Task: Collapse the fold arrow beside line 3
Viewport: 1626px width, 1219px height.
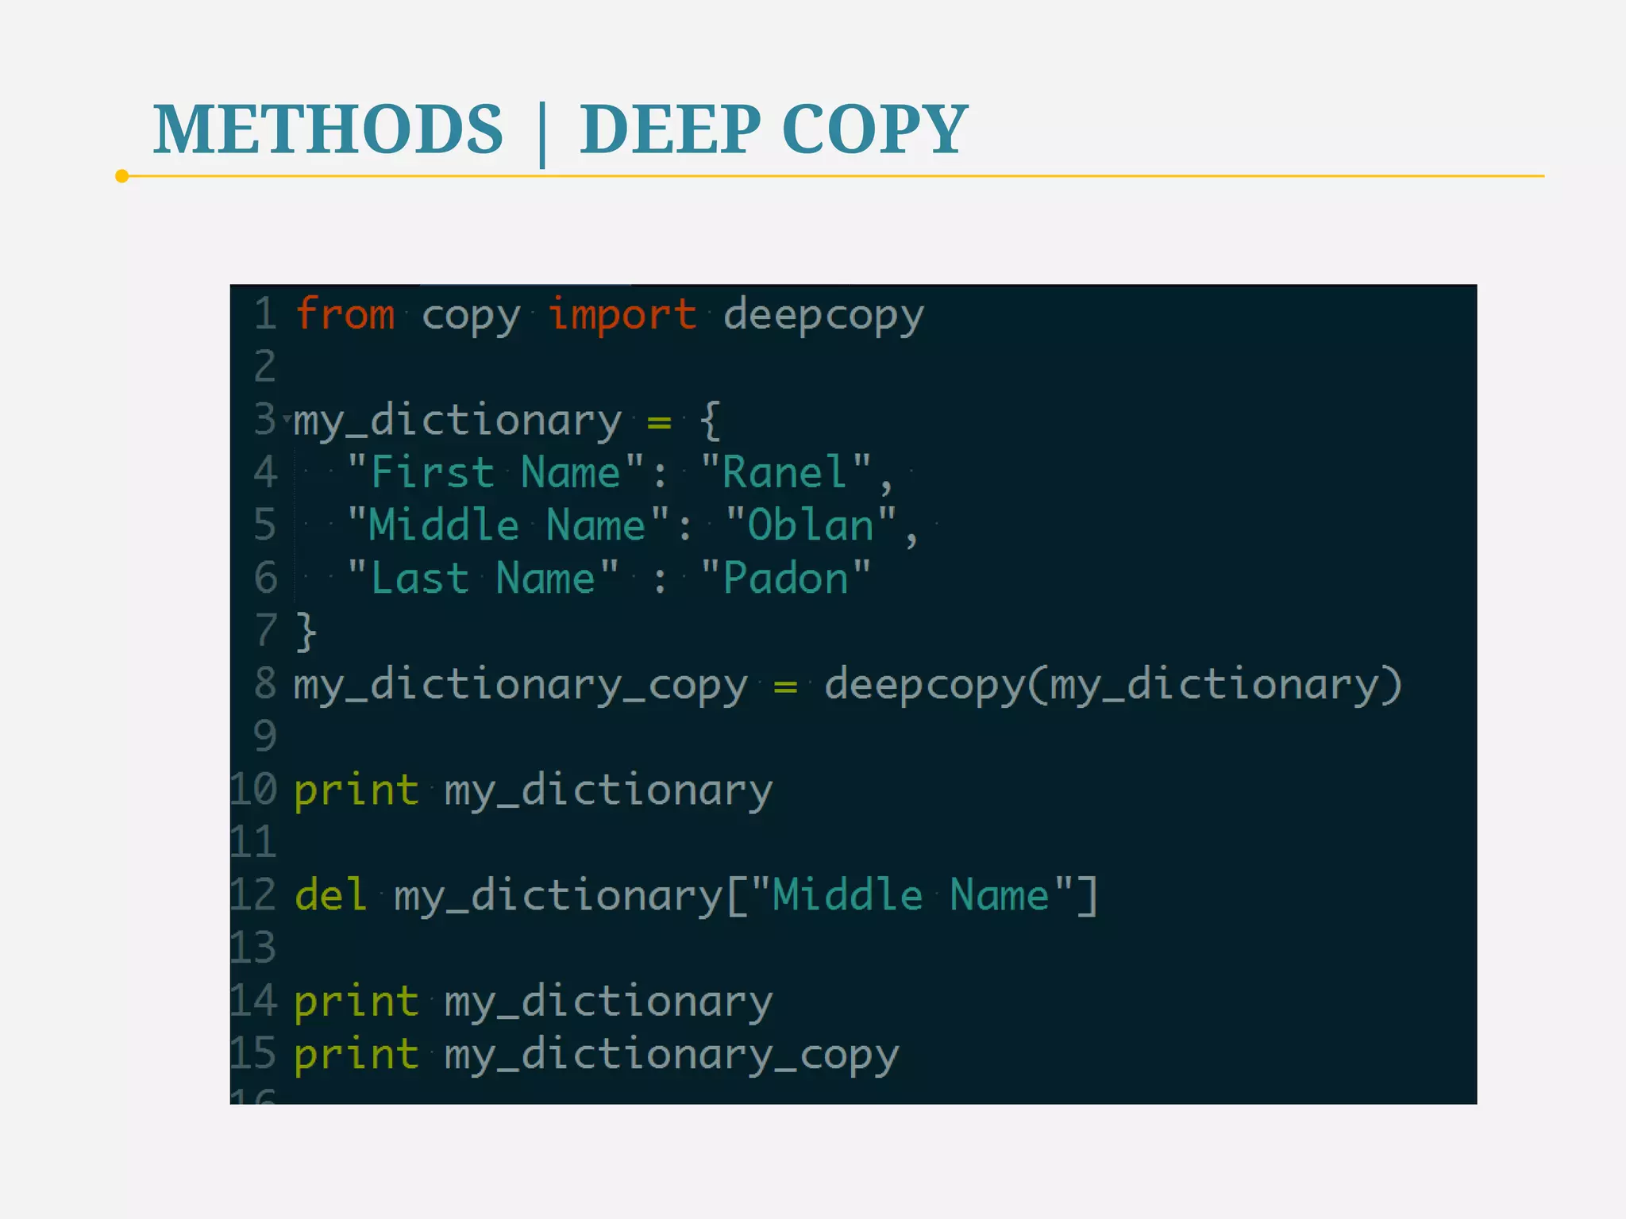Action: pos(286,417)
